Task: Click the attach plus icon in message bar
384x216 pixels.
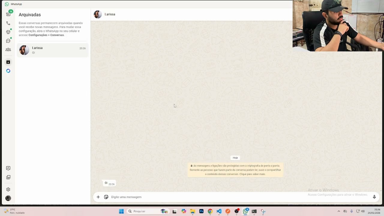Action: 98,197
